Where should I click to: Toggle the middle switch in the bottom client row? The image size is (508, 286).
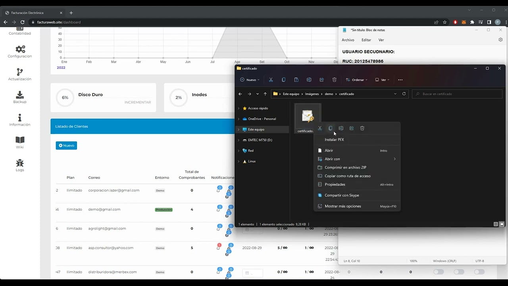[x=459, y=272]
